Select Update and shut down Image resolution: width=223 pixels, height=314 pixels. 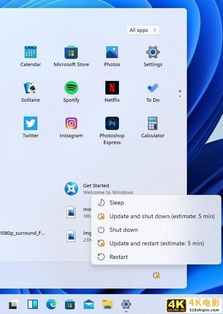pos(156,216)
